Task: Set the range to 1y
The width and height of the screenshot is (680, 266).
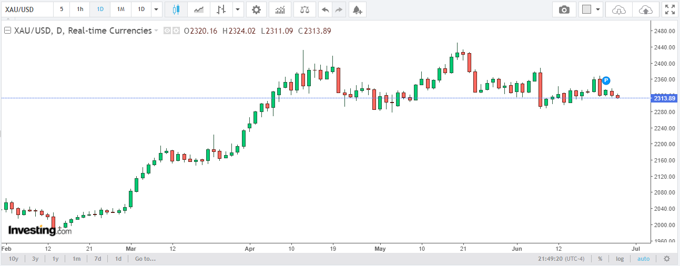Action: (55, 259)
